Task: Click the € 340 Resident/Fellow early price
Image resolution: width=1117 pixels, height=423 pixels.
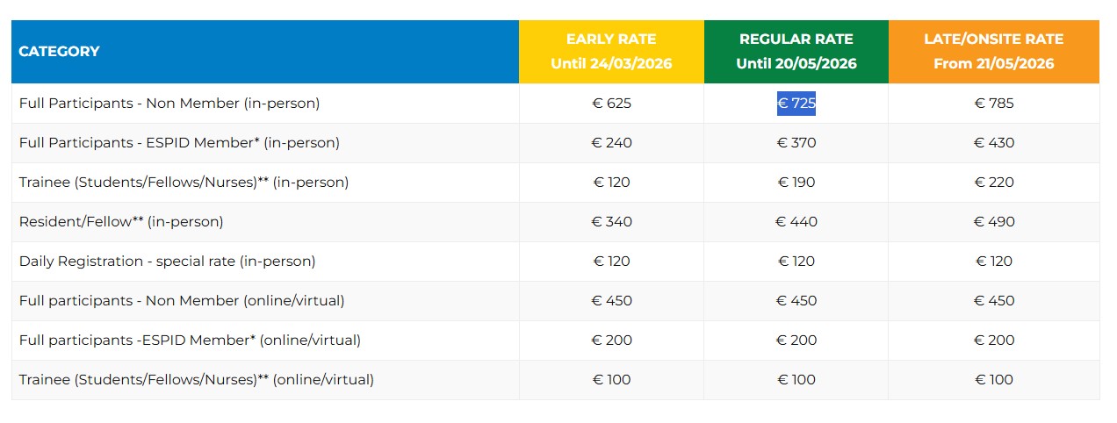Action: click(612, 222)
